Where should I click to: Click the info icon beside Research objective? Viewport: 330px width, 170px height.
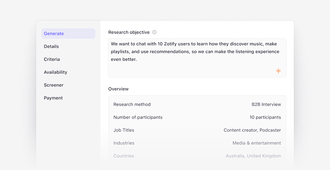(x=154, y=32)
